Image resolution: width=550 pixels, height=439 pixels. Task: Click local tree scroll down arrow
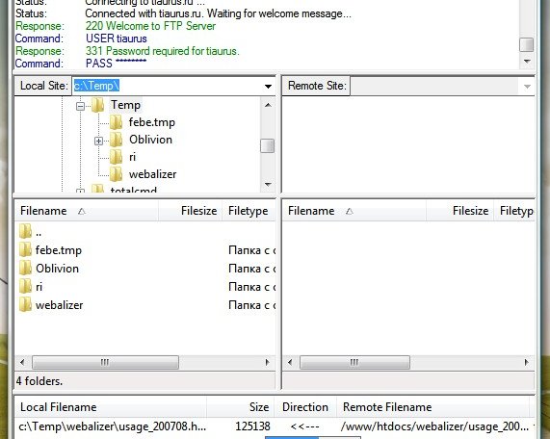[x=268, y=185]
